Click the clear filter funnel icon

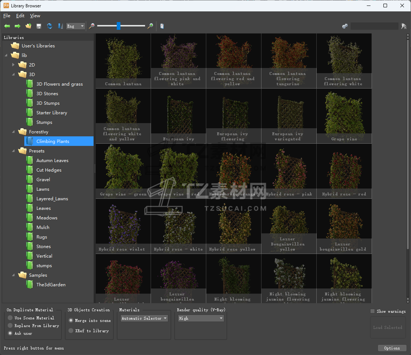(404, 26)
